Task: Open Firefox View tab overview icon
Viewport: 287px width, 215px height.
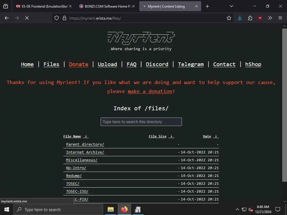Action: (x=6, y=6)
